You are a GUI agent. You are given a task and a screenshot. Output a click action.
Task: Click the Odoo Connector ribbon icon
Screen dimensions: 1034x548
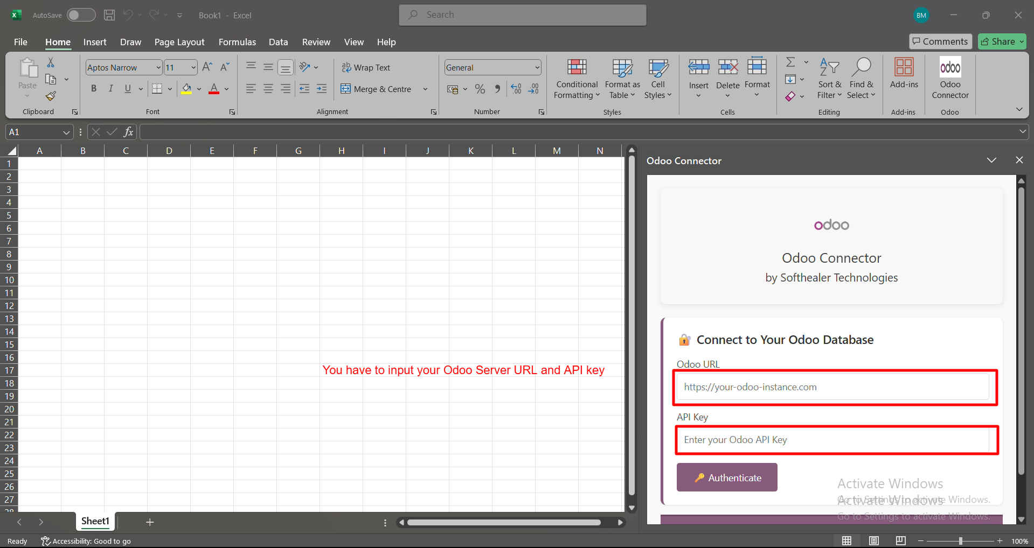pyautogui.click(x=950, y=68)
